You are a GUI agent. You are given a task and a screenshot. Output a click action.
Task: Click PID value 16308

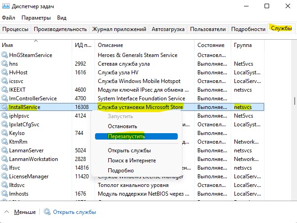(82, 107)
